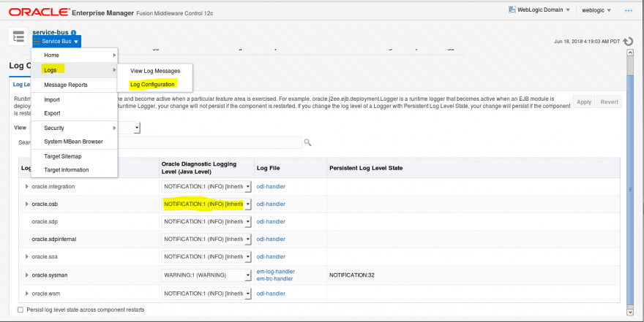
Task: Select the oracle.sdpinternal logger row name
Action: (54, 239)
